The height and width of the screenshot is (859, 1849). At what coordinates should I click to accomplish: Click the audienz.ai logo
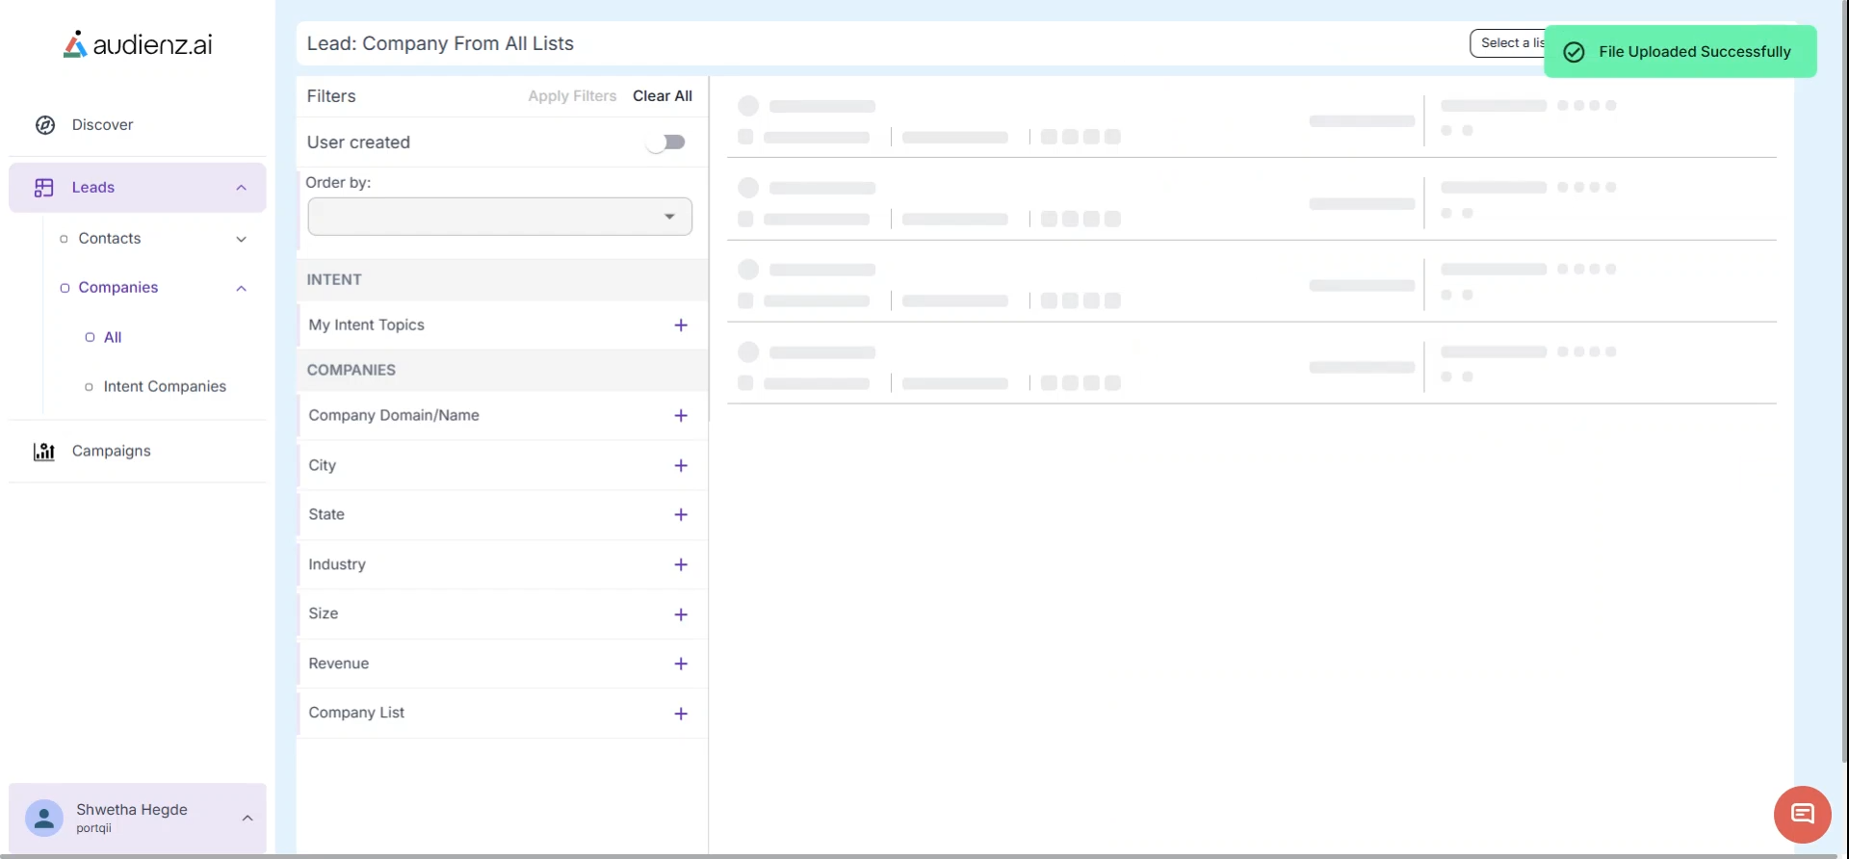pyautogui.click(x=138, y=44)
